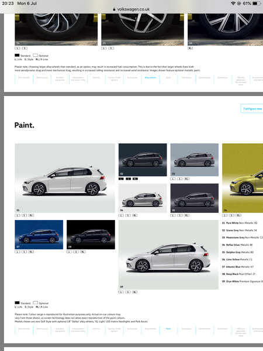Click '01 Pure White Non-Metallic' legend entry
Image resolution: width=263 pixels, height=351 pixels.
coord(240,223)
